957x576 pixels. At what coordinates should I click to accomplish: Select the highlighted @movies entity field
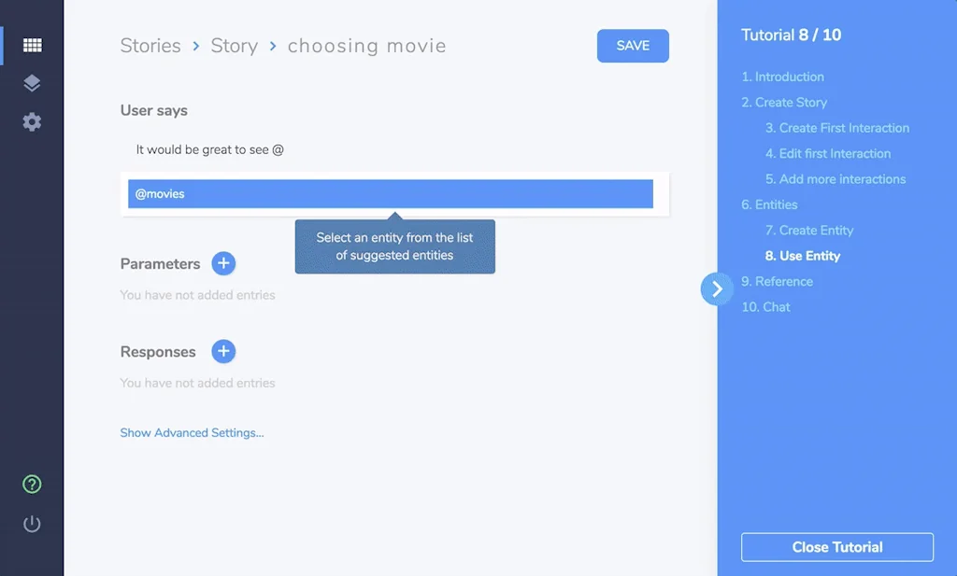click(390, 193)
